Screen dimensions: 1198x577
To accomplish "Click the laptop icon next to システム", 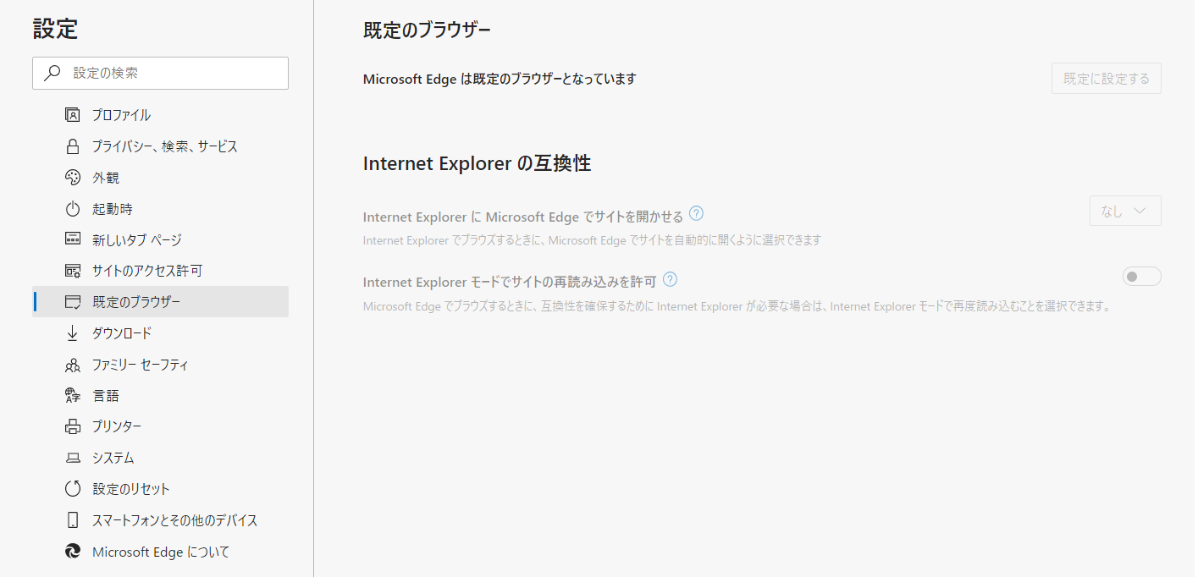I will click(x=73, y=458).
